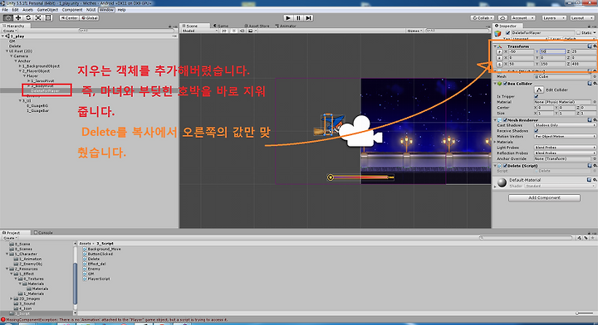Click the GameObject cube icon in Inspector
This screenshot has width=598, height=325.
click(498, 33)
